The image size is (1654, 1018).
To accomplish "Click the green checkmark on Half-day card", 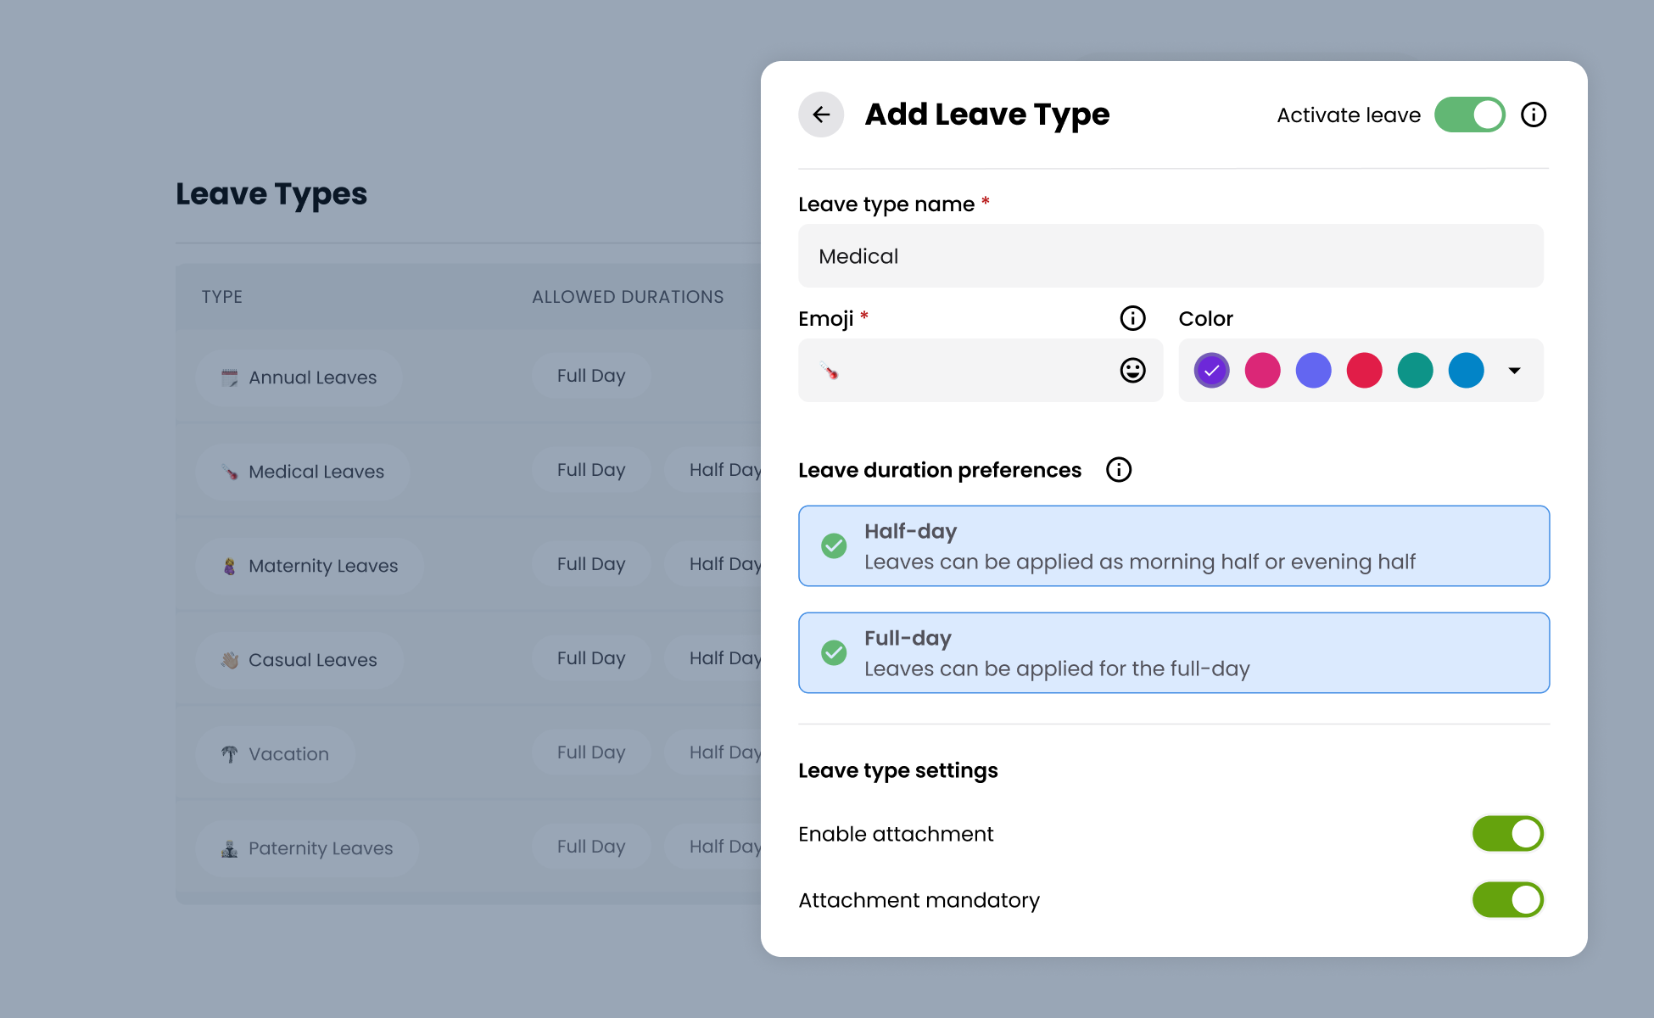I will click(834, 545).
